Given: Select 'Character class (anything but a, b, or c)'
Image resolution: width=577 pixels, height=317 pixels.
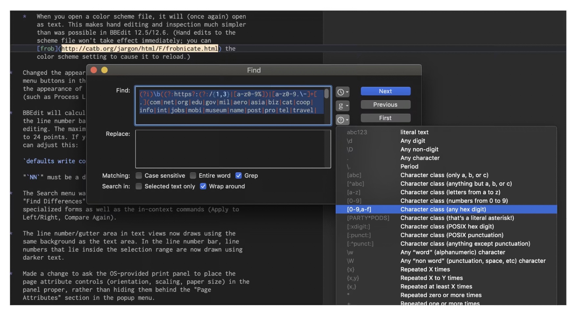Looking at the screenshot, I should (446, 184).
